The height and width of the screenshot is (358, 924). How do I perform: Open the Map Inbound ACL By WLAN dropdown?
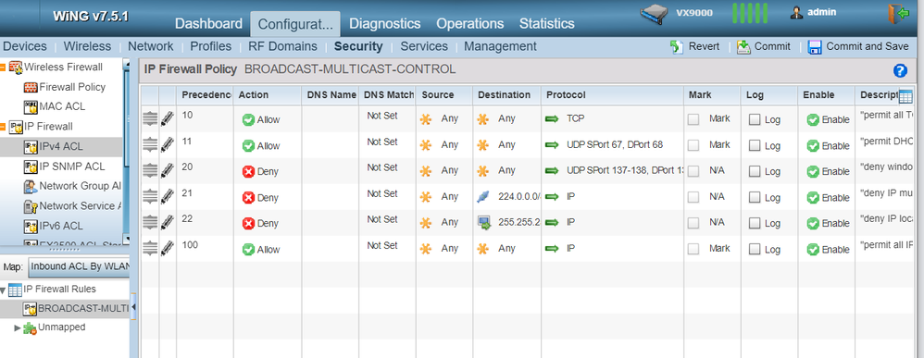coord(80,266)
